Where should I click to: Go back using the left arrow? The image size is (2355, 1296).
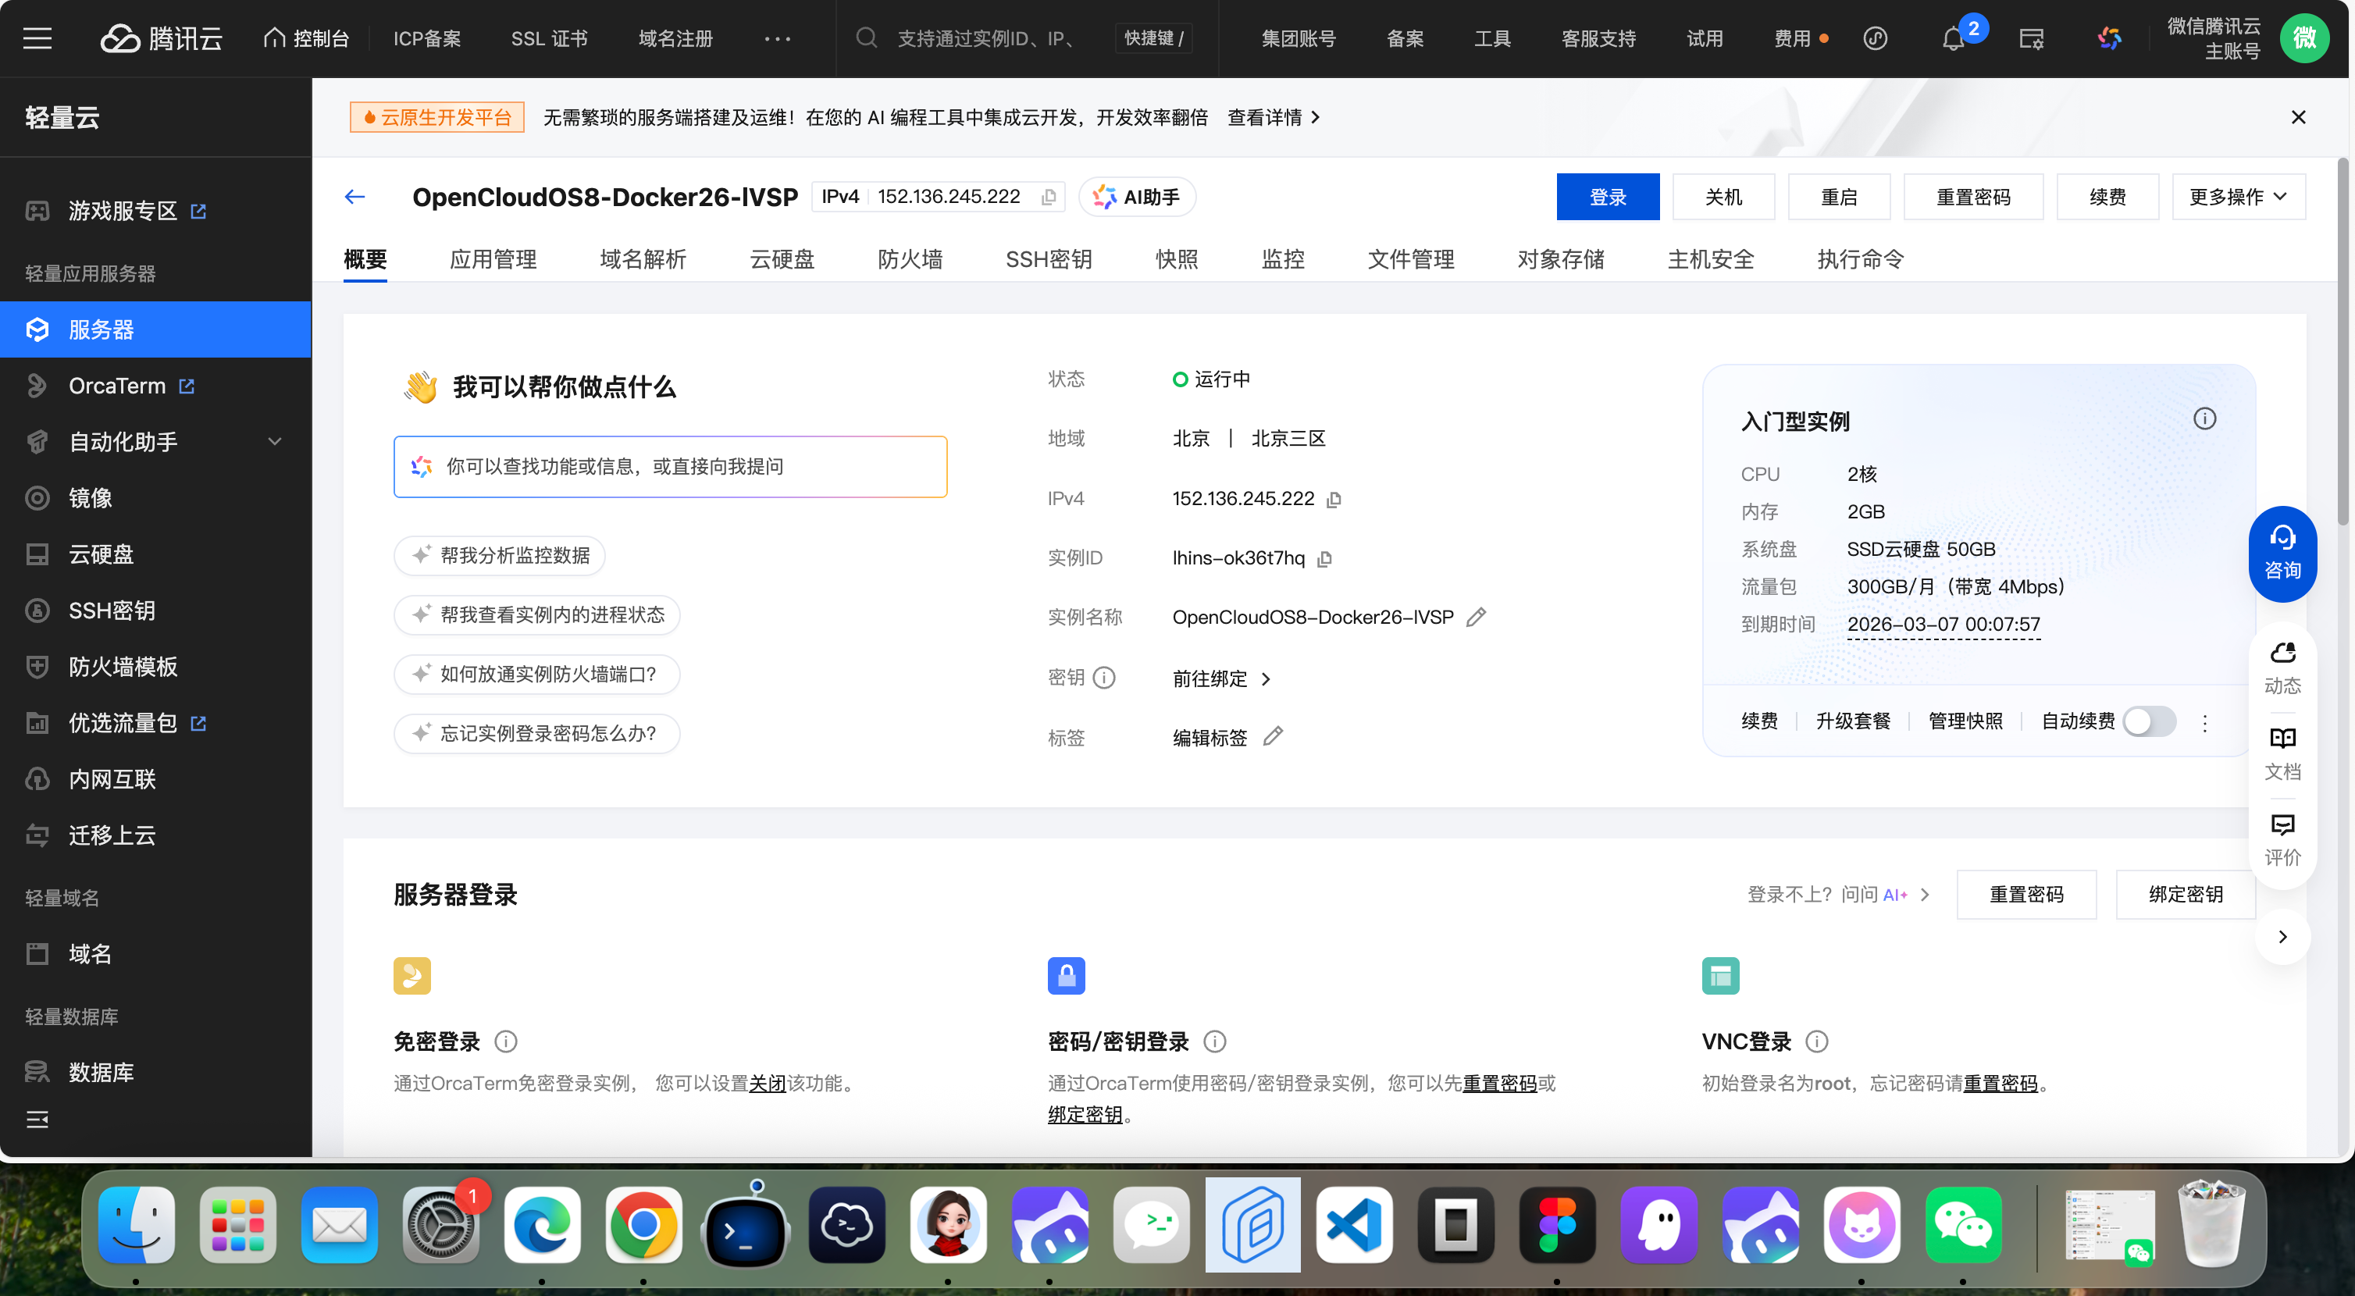click(x=354, y=198)
